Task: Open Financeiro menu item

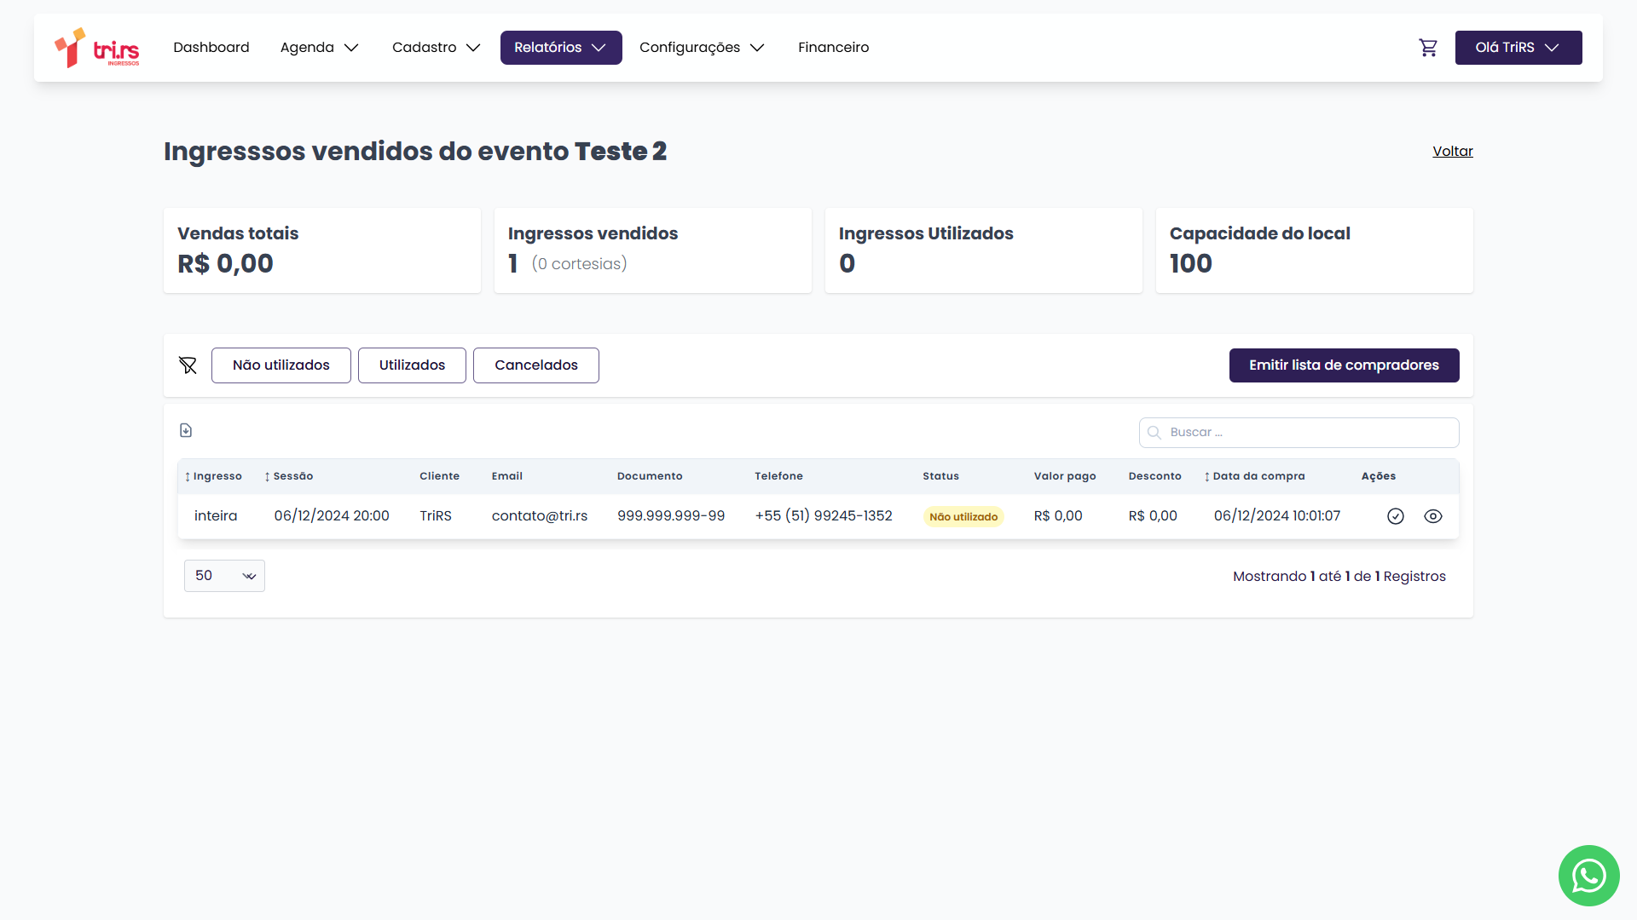Action: (833, 48)
